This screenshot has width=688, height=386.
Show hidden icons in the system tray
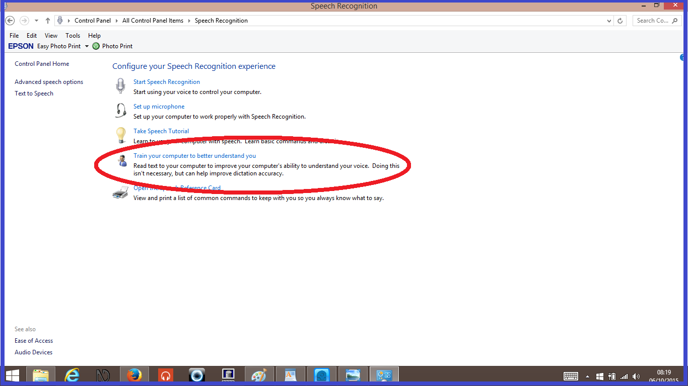pos(587,376)
